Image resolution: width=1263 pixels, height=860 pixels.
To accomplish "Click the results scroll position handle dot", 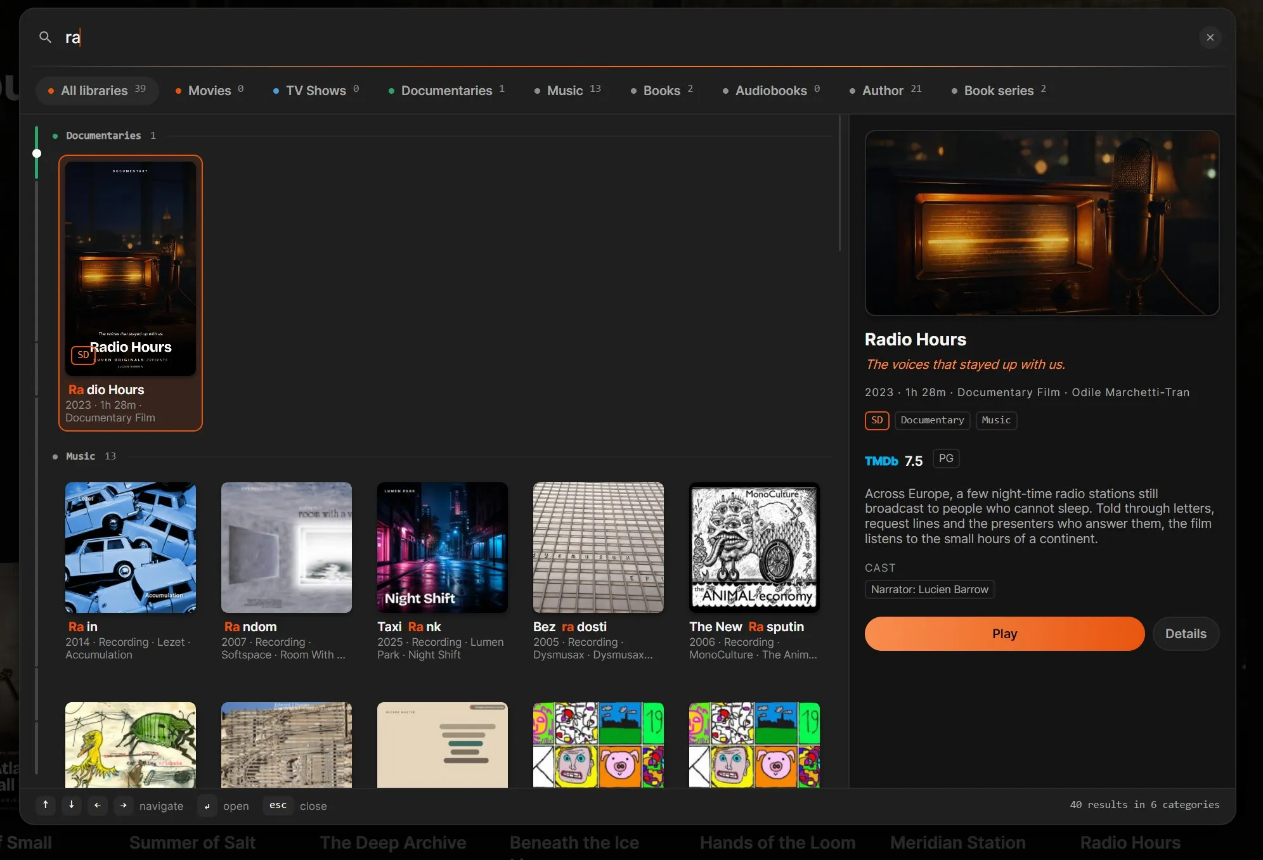I will point(37,153).
